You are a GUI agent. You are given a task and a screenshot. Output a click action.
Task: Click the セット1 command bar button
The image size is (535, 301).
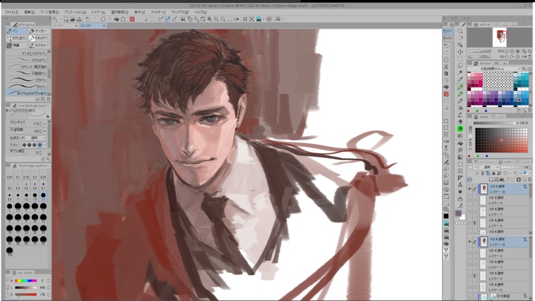tap(447, 31)
